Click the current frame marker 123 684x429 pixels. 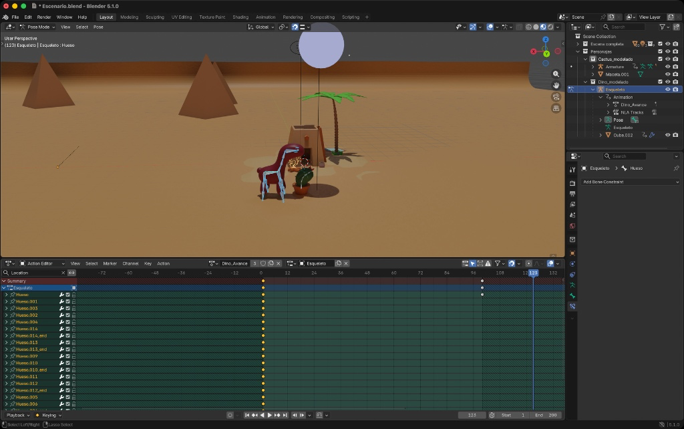click(533, 273)
